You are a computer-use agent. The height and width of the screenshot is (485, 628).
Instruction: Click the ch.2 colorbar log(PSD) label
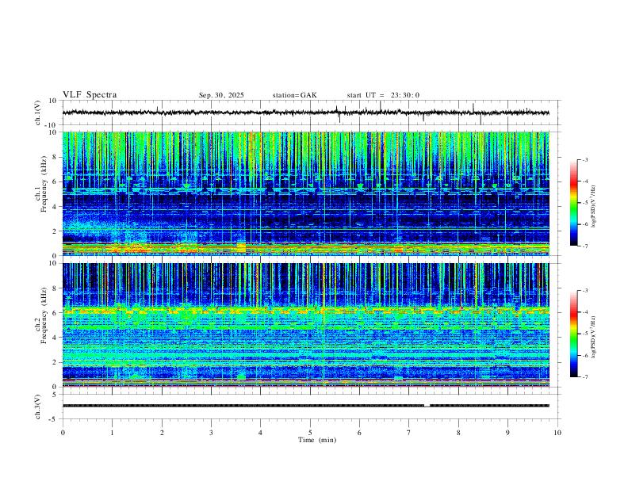tap(594, 337)
